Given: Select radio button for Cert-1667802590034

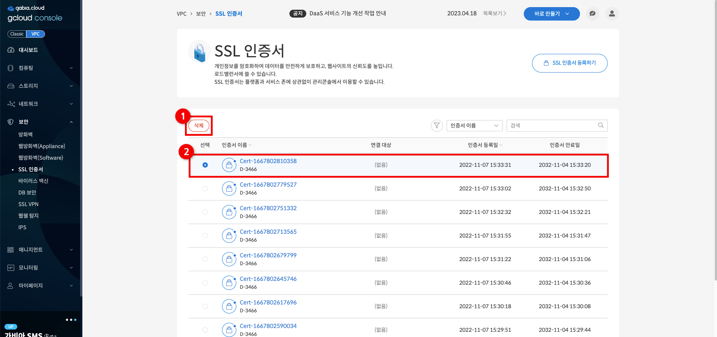Looking at the screenshot, I should pos(205,330).
